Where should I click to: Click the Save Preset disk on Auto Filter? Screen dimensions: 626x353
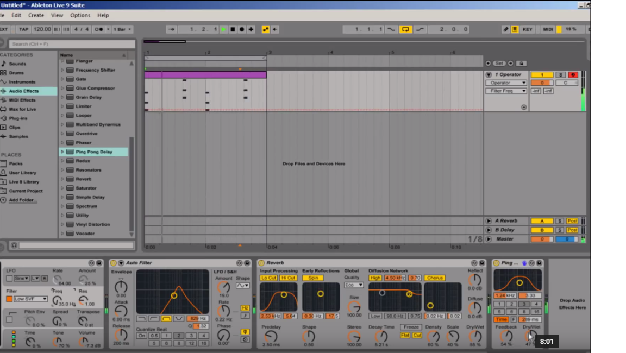click(x=247, y=263)
